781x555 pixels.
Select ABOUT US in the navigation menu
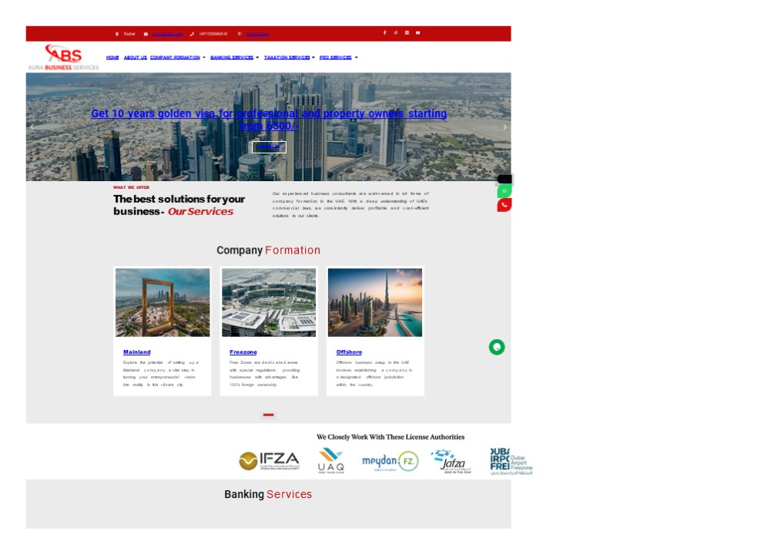pyautogui.click(x=135, y=57)
